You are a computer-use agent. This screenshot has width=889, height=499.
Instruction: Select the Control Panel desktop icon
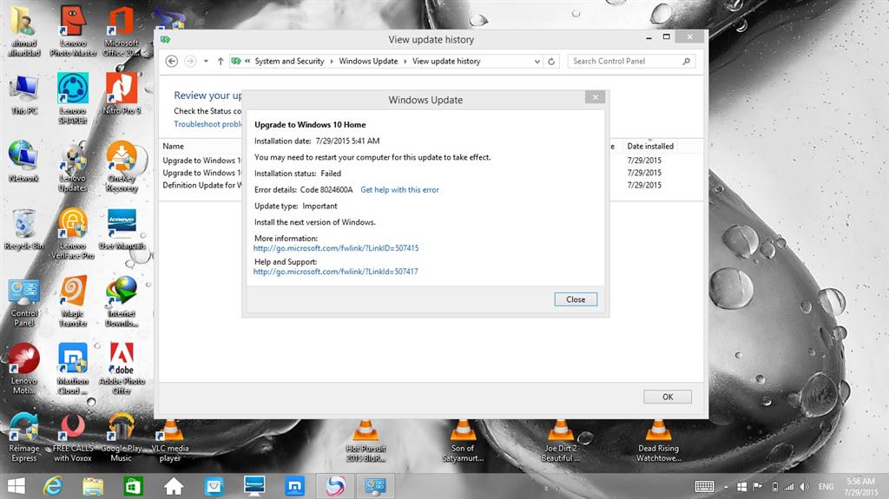coord(23,302)
